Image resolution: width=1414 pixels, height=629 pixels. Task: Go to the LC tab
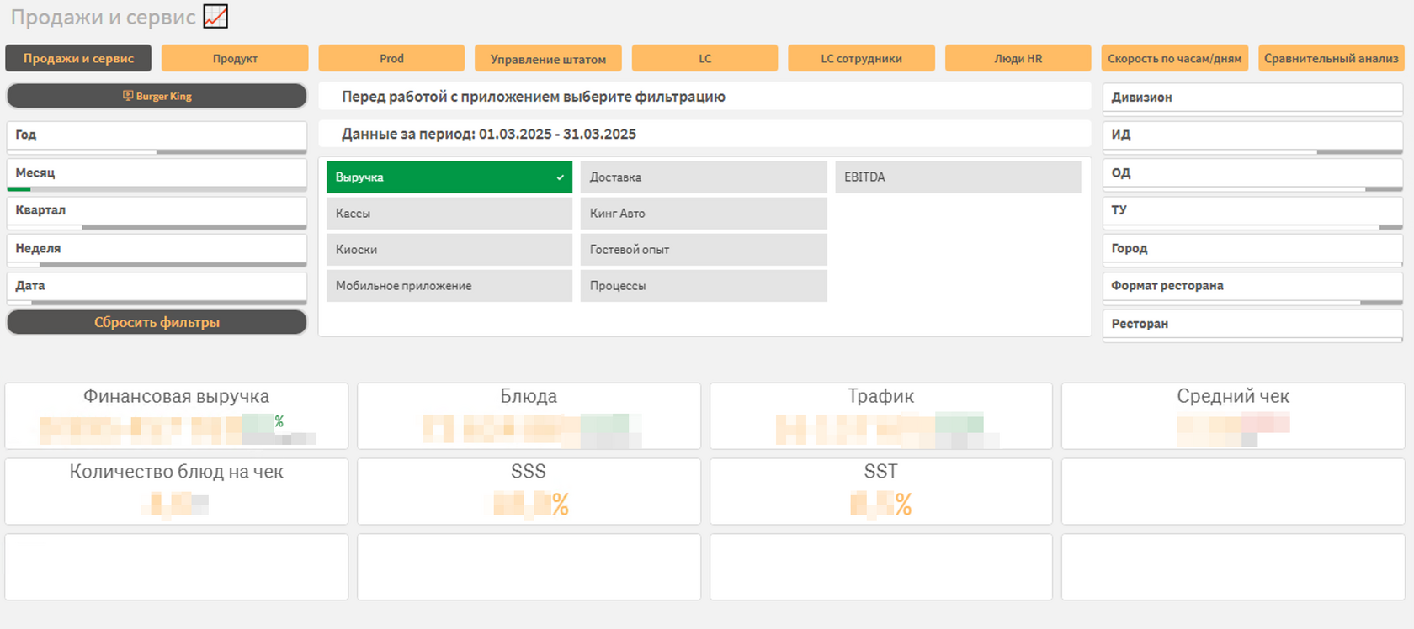[x=704, y=58]
